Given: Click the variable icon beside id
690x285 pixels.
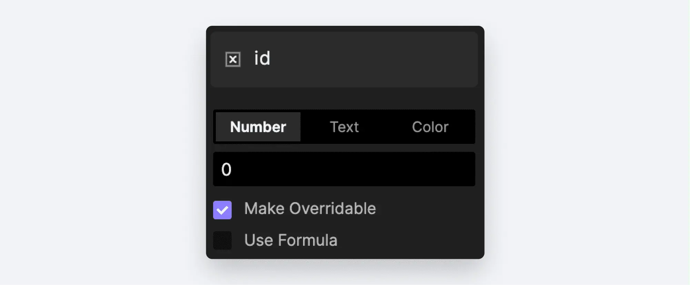Looking at the screenshot, I should pyautogui.click(x=233, y=59).
